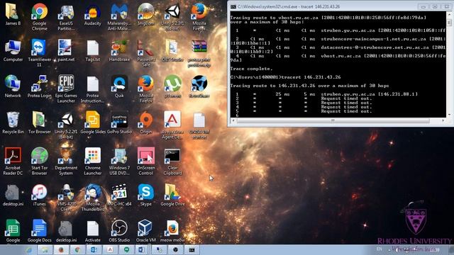Open Acrobat Reader DC shortcut
This screenshot has width=454, height=255.
[x=13, y=161]
